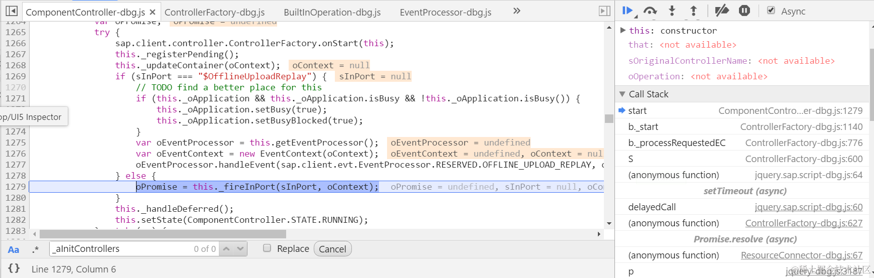Toggle the Async checkbox
The image size is (874, 278).
click(771, 11)
